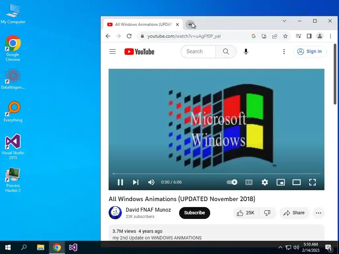Go back in Chrome history

(108, 36)
